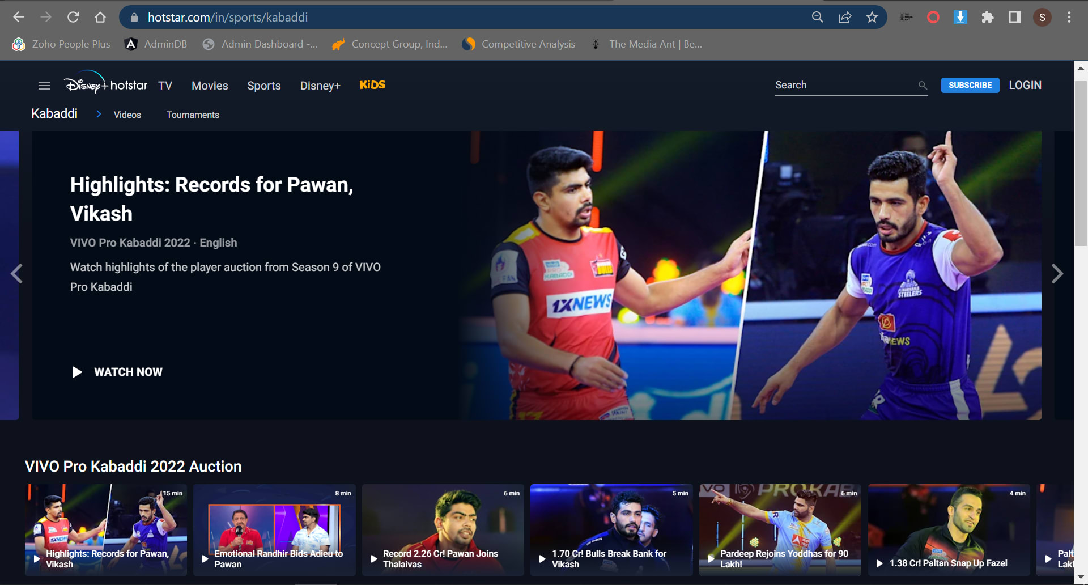
Task: Open Concept Group bookmark
Action: tap(390, 44)
